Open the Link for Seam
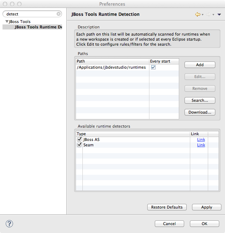Viewport: 225px width, 233px height. [201, 145]
